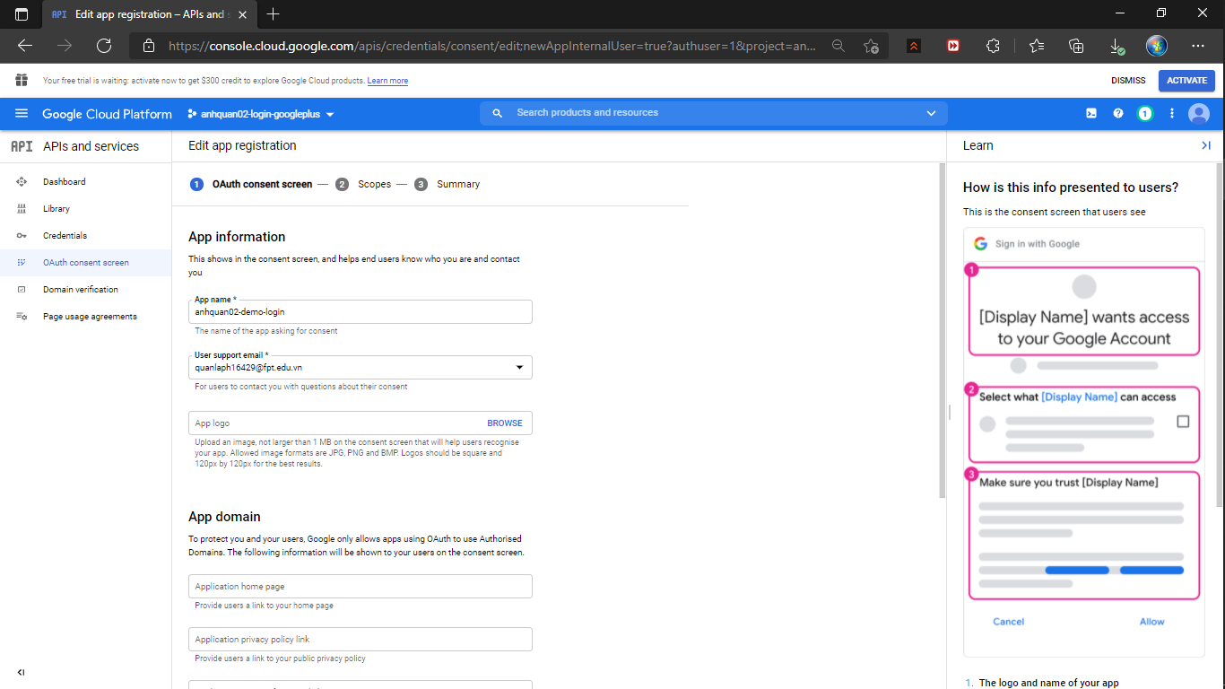Click the search magnifier icon in search bar
The height and width of the screenshot is (689, 1225).
498,114
